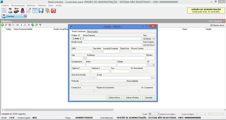This screenshot has width=226, height=120.
Task: Select the Dados Cadastrais tab
Action: tap(78, 31)
